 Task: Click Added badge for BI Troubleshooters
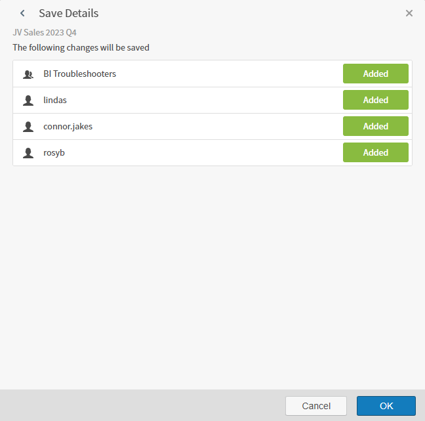(x=375, y=74)
